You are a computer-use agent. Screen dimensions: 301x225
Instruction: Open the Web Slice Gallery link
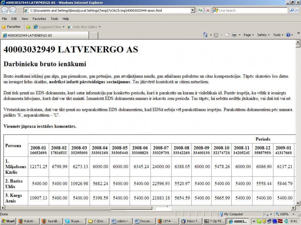[x=85, y=27]
